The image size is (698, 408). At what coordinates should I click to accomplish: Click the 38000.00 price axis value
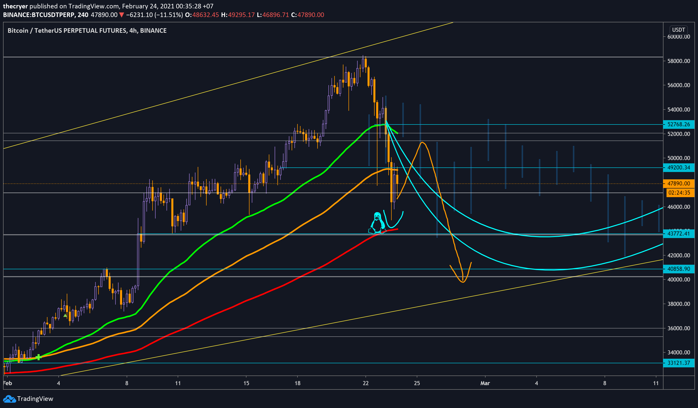coord(679,304)
